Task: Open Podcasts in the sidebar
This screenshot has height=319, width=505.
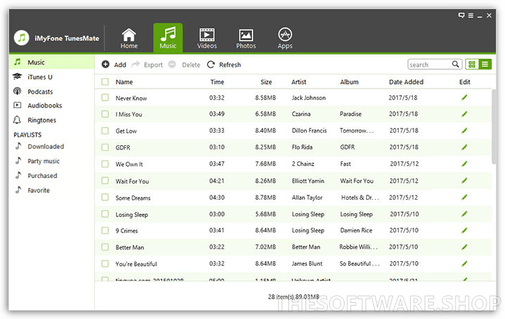Action: point(40,91)
